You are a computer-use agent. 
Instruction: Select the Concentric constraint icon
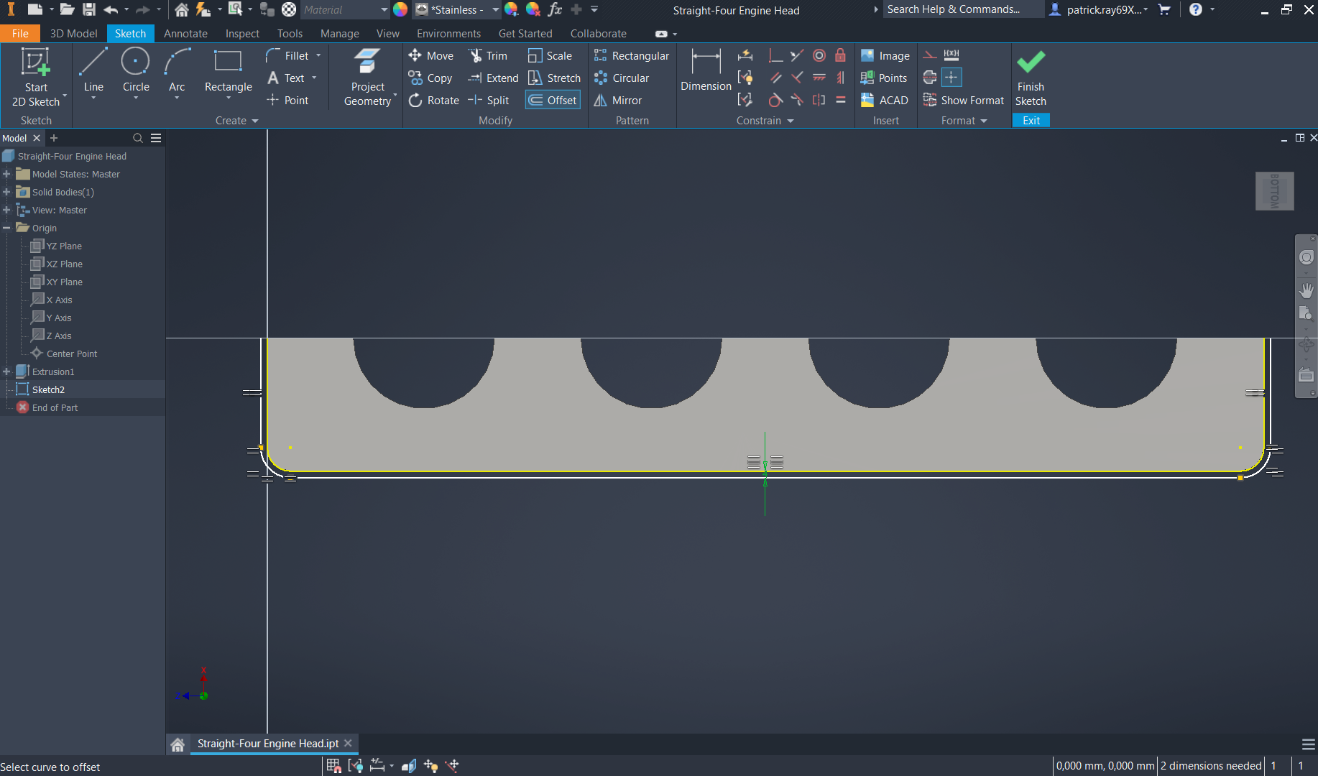coord(819,55)
